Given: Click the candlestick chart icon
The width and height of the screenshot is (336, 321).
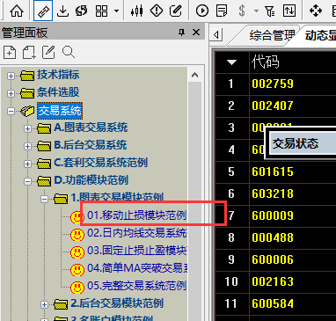Looking at the screenshot, I should tap(137, 11).
